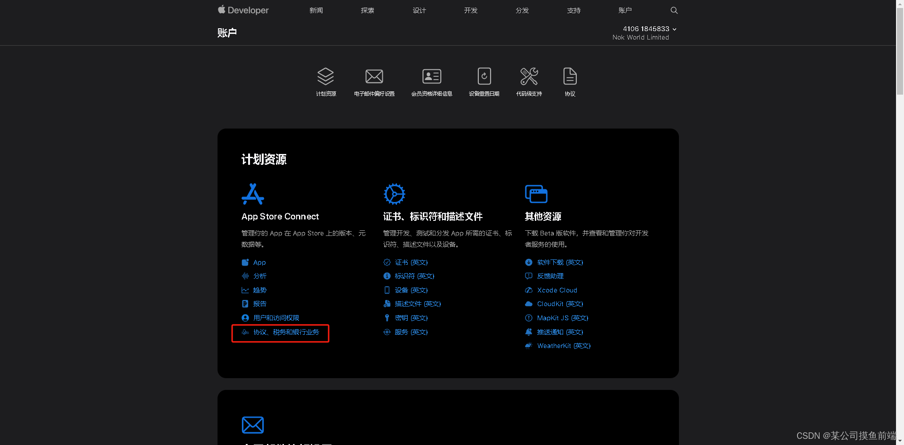The height and width of the screenshot is (445, 904).
Task: Click the 设备重置日期 device icon
Action: point(484,76)
